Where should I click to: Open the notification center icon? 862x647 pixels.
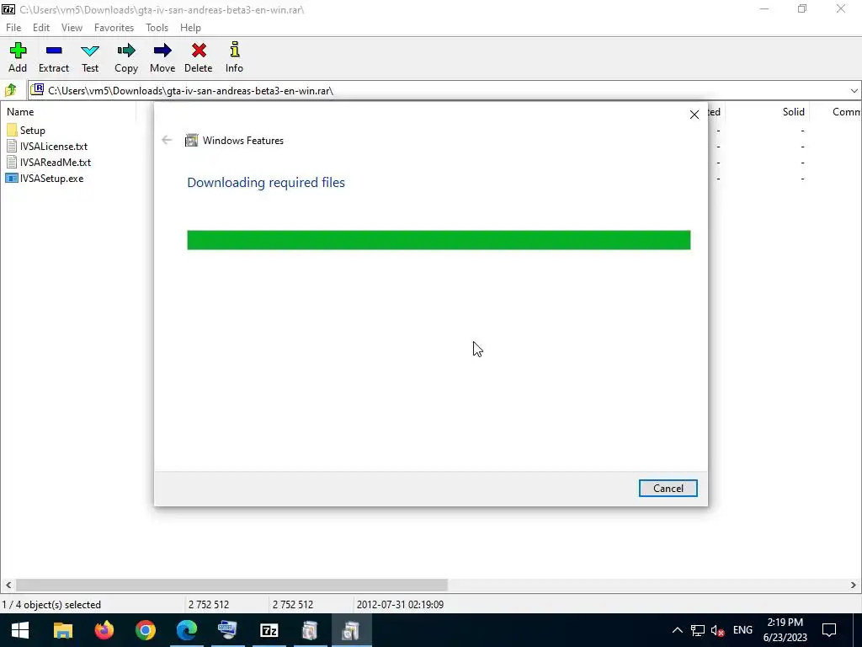[x=829, y=630]
